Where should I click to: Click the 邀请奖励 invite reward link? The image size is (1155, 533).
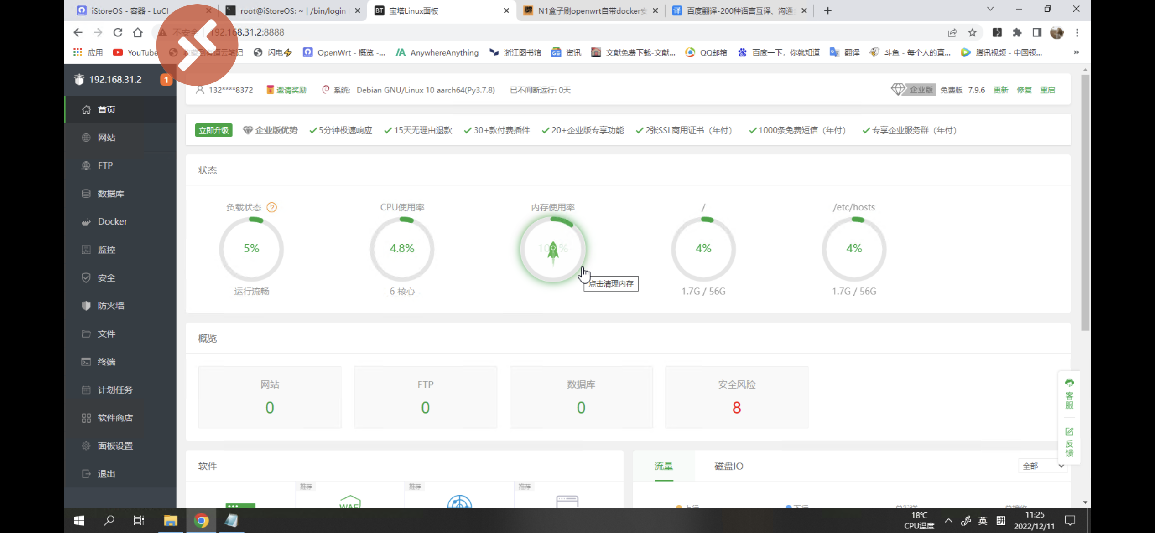286,90
